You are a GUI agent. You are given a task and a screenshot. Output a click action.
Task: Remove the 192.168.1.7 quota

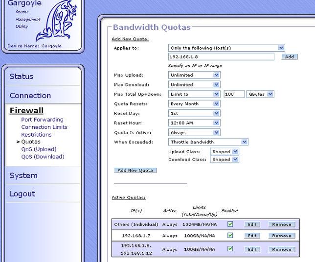(x=282, y=236)
